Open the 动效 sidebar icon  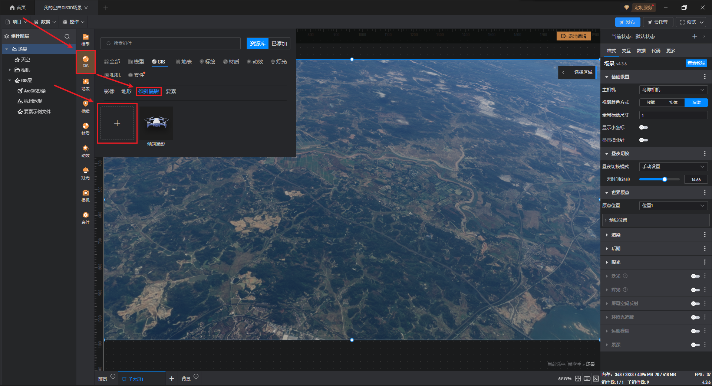click(85, 151)
